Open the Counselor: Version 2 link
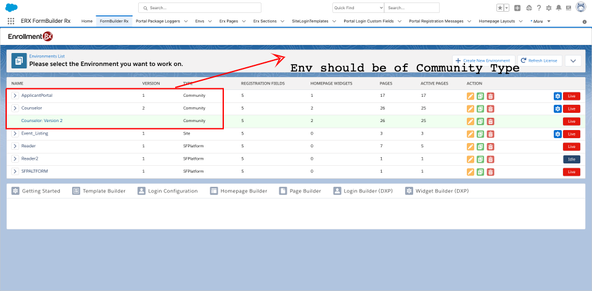This screenshot has height=291, width=592. tap(42, 121)
